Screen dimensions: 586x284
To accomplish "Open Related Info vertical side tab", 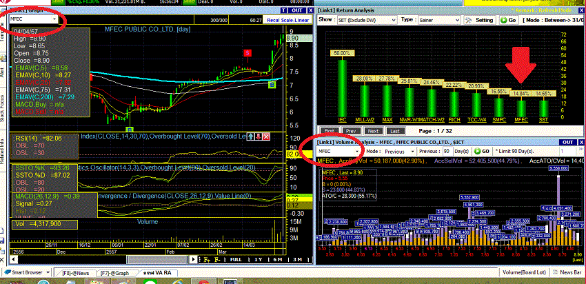I will coord(3,152).
